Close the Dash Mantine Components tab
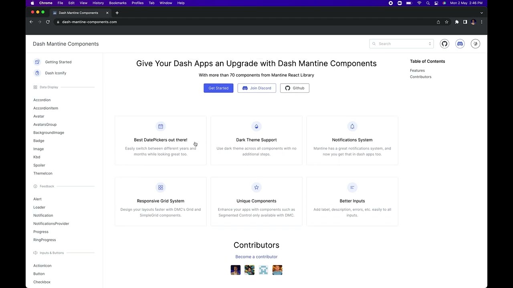513x288 pixels. point(107,13)
